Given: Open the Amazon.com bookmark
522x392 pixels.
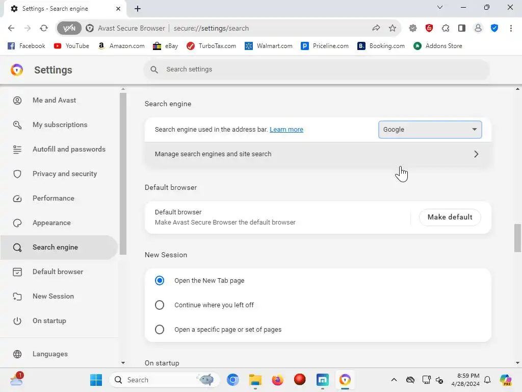Looking at the screenshot, I should 121,46.
